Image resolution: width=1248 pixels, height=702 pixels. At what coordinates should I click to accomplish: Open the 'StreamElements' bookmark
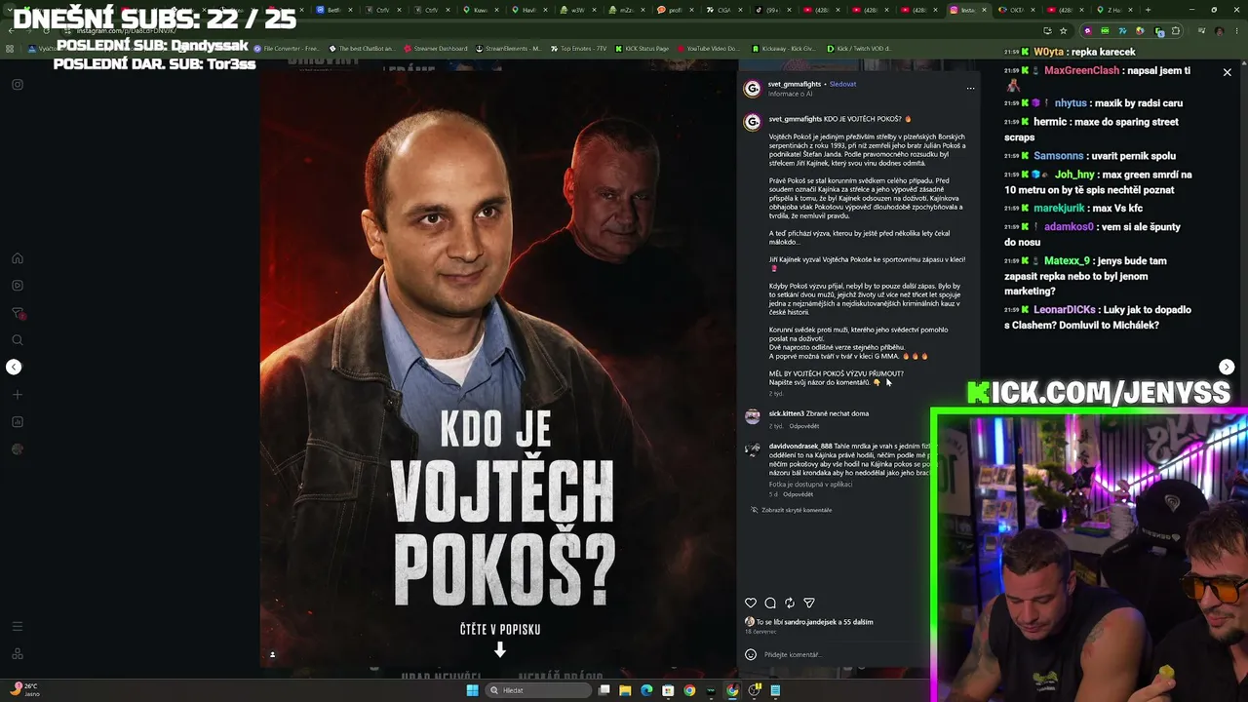click(x=508, y=48)
